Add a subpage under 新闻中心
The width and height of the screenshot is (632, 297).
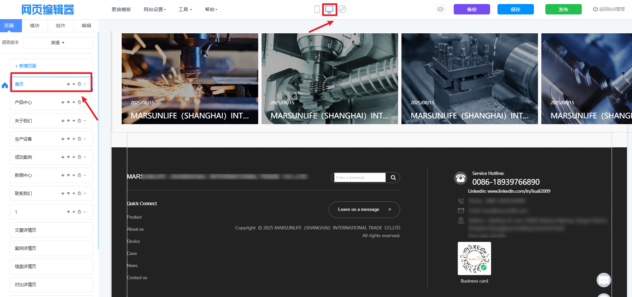(74, 175)
